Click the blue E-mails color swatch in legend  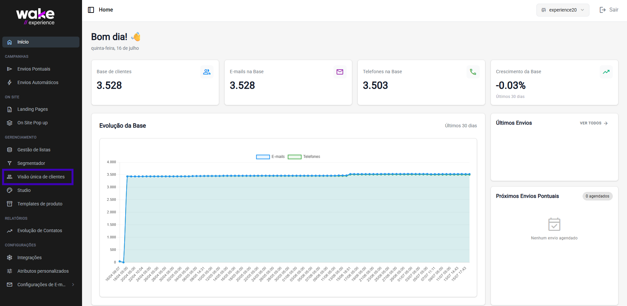(263, 157)
